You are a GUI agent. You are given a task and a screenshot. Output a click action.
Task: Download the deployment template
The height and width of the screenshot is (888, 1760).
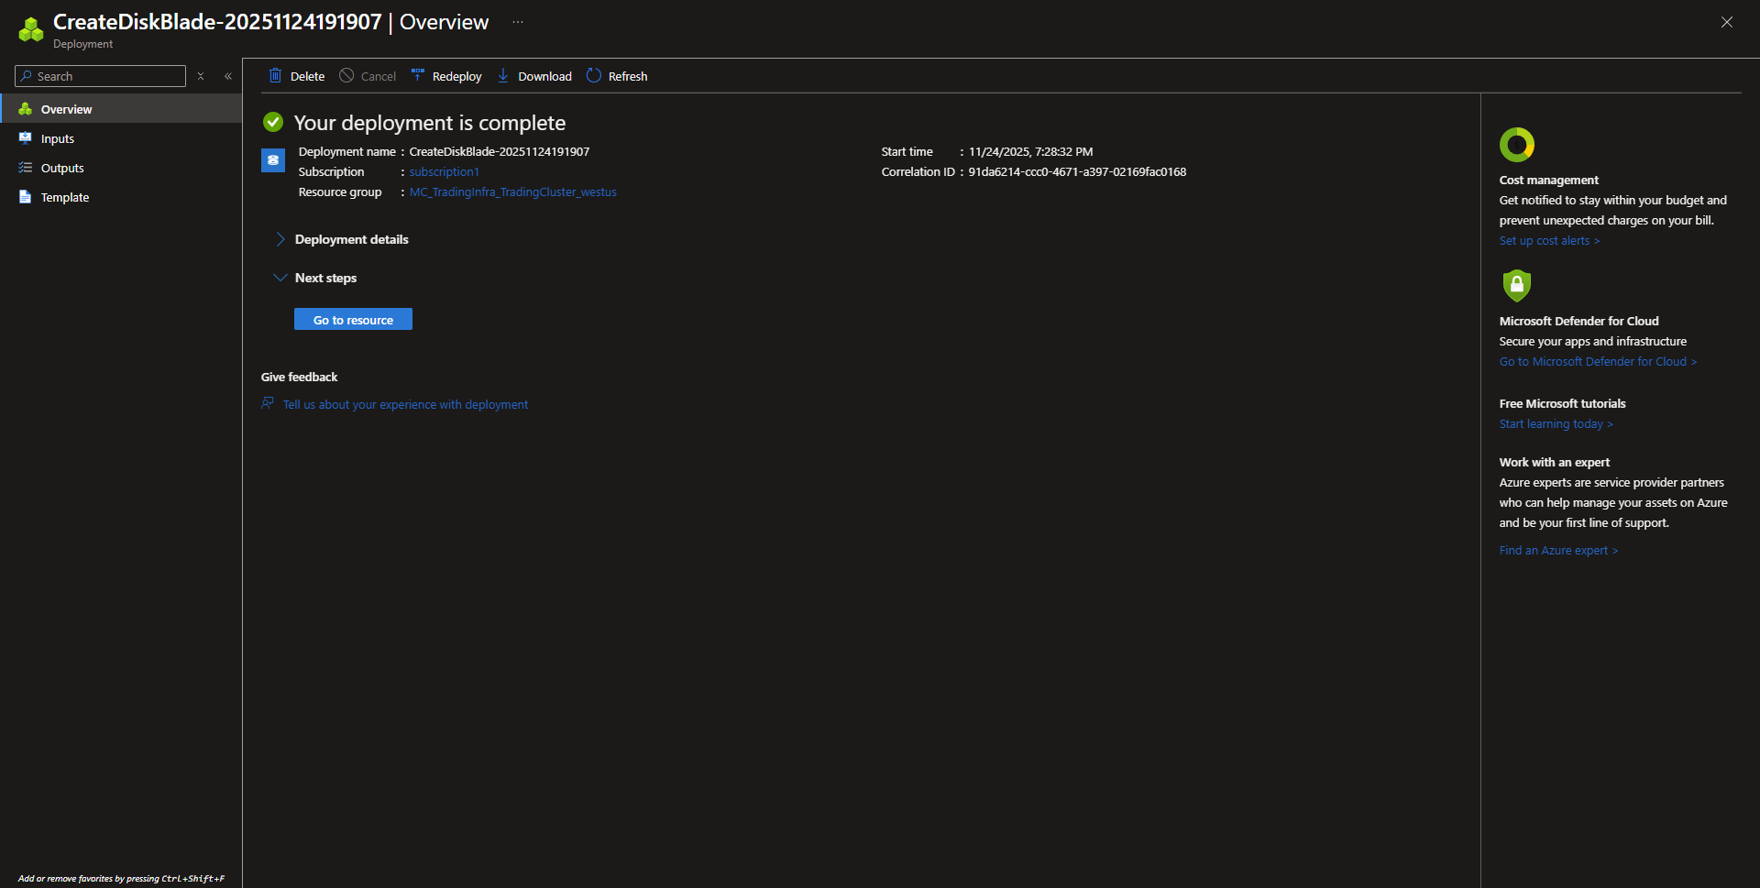534,76
